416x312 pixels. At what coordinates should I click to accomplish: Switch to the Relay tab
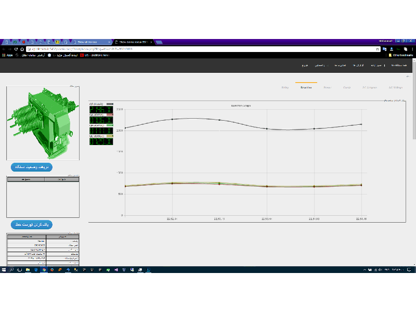click(284, 87)
